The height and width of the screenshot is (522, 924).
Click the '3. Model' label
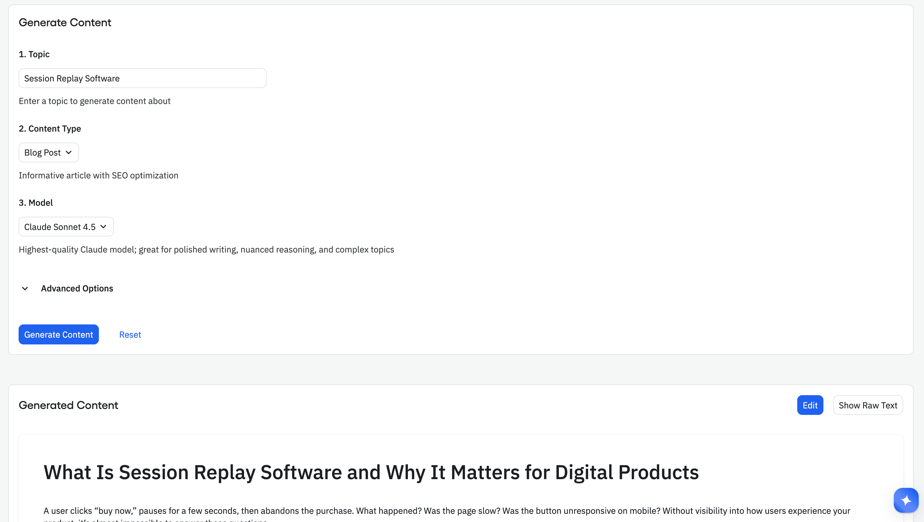[x=35, y=203]
